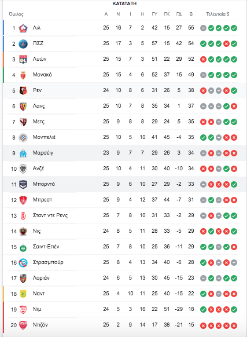247x337 pixels.
Task: Select the Ντιζόν team name
Action: click(40, 325)
